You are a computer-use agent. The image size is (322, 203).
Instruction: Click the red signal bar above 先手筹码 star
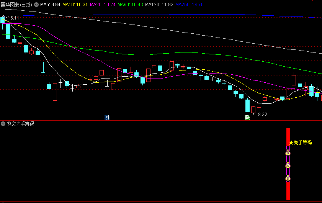pos(288,137)
